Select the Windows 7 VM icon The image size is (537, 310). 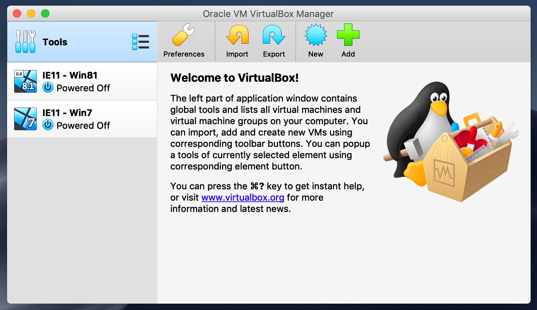tap(25, 119)
